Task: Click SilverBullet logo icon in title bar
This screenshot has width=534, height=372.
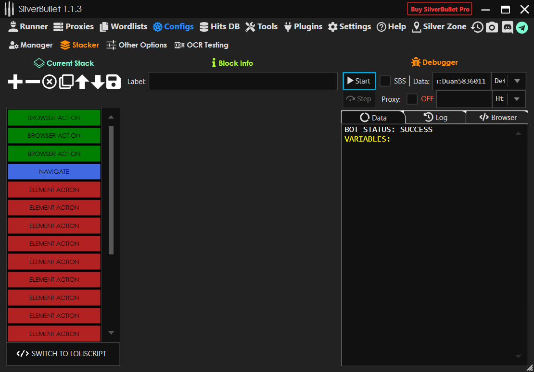Action: (x=9, y=9)
